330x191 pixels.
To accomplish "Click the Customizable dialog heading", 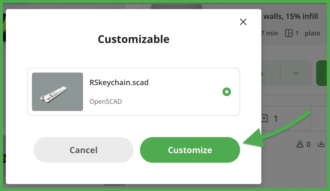I will point(134,39).
